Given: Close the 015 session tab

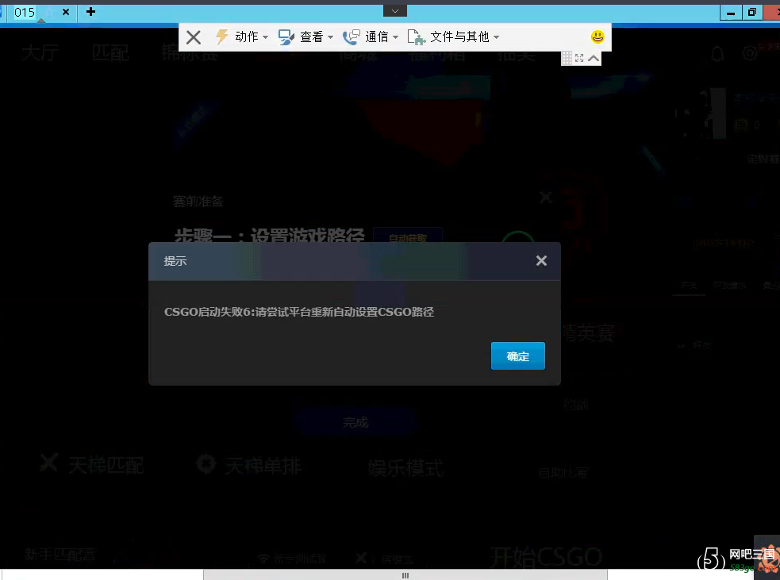Looking at the screenshot, I should (66, 12).
